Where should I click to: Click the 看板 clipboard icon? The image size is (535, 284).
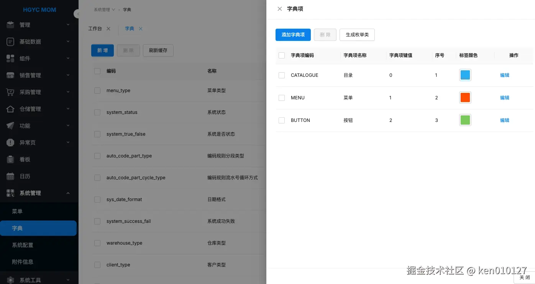[x=10, y=159]
